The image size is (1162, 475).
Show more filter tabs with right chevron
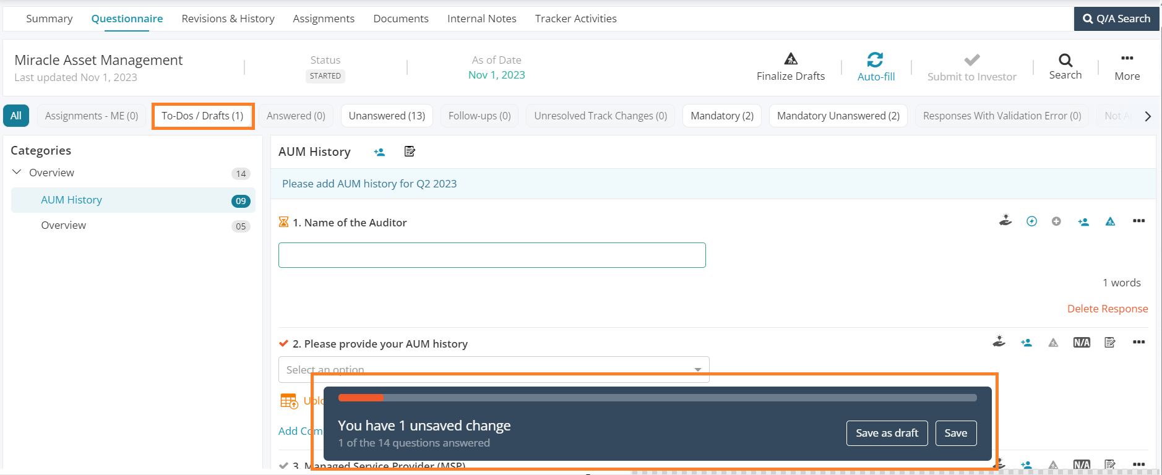pyautogui.click(x=1148, y=116)
